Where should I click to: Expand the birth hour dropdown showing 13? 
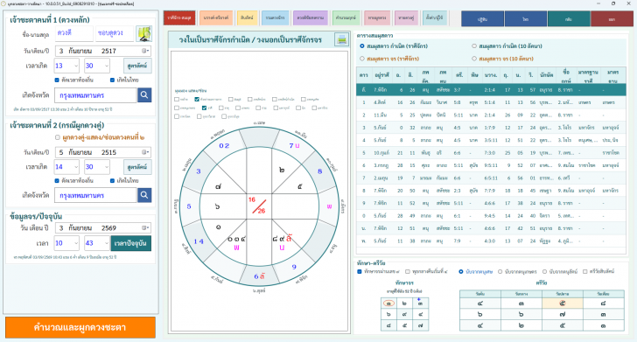(76, 66)
